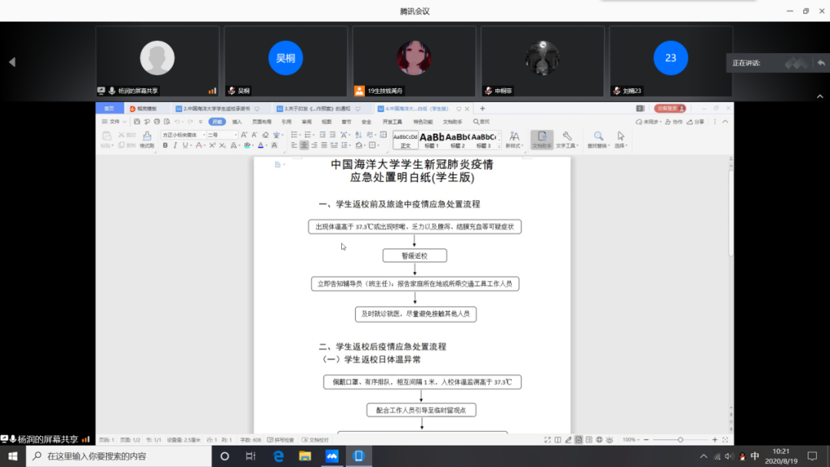
Task: Toggle underline formatting in WPS toolbar
Action: [184, 145]
